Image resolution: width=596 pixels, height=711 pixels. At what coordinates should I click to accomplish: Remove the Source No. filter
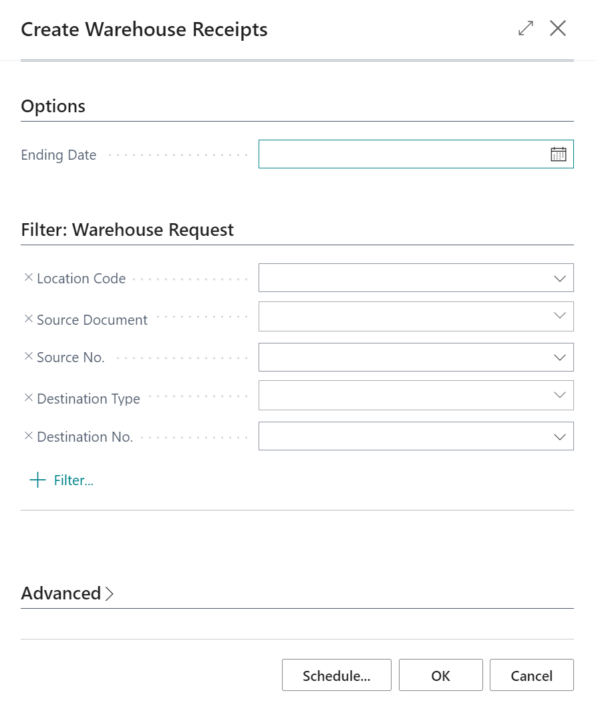(x=28, y=357)
